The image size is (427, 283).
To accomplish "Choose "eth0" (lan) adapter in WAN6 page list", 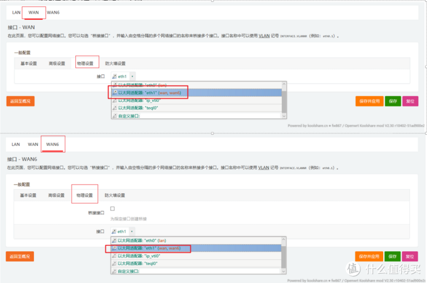I will tap(196, 240).
